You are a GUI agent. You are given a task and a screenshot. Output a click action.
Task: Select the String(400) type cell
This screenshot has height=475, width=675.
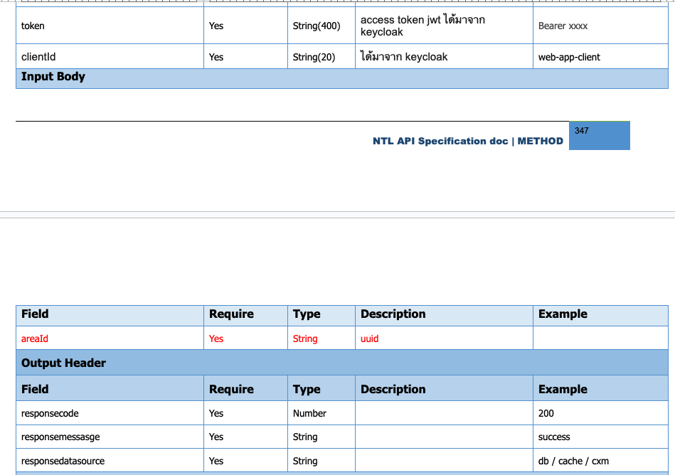(317, 26)
